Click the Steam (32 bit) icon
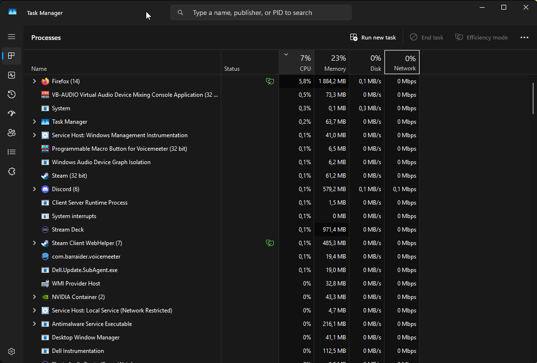 pos(45,176)
